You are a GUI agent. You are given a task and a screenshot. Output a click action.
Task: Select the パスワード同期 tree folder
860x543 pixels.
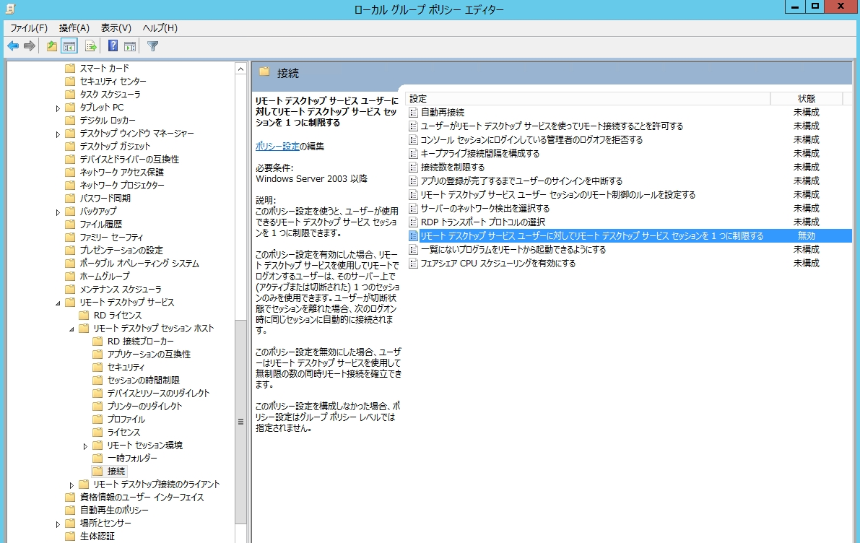point(105,199)
